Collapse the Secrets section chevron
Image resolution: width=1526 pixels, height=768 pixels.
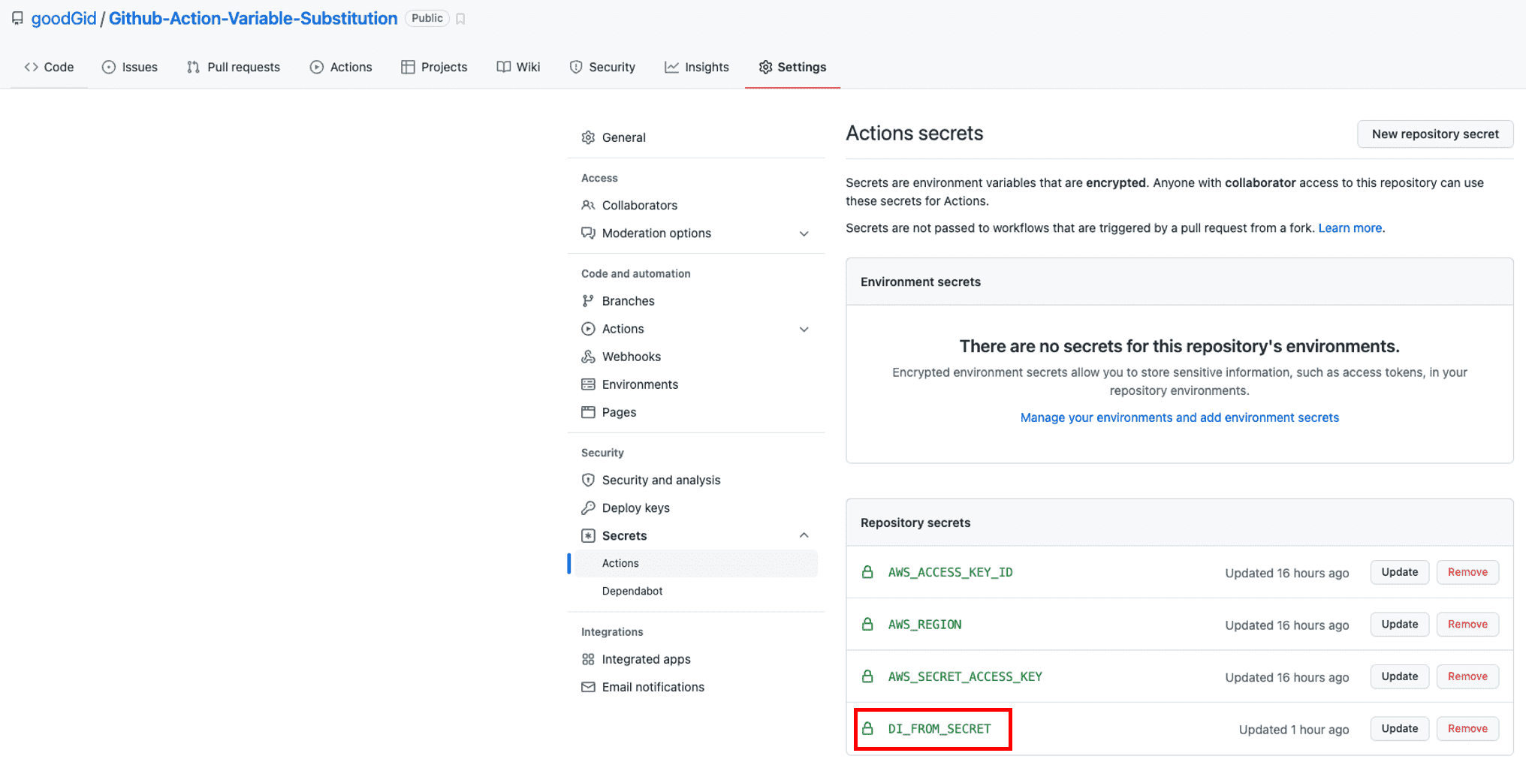pyautogui.click(x=804, y=535)
